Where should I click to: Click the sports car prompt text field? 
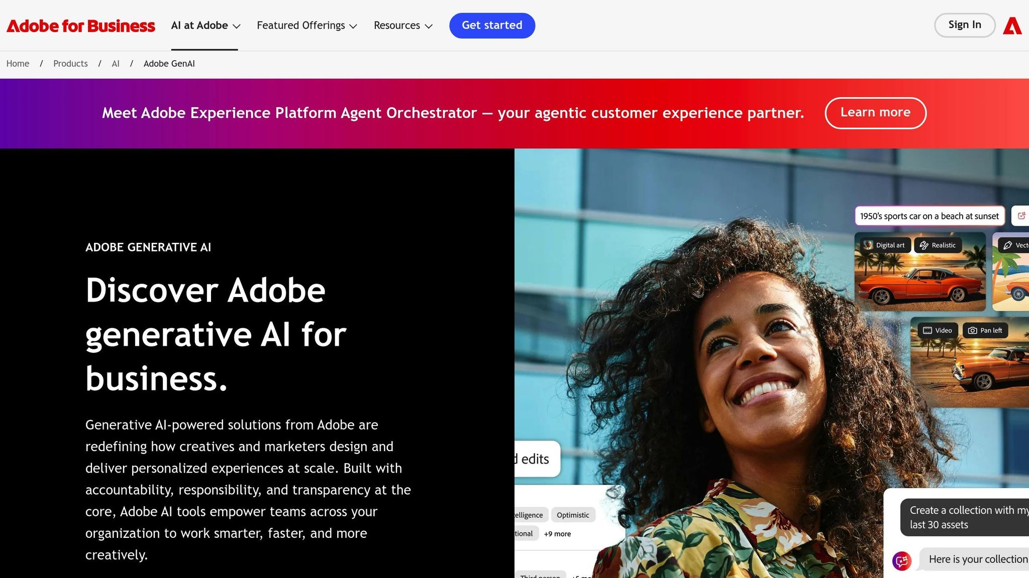(929, 216)
